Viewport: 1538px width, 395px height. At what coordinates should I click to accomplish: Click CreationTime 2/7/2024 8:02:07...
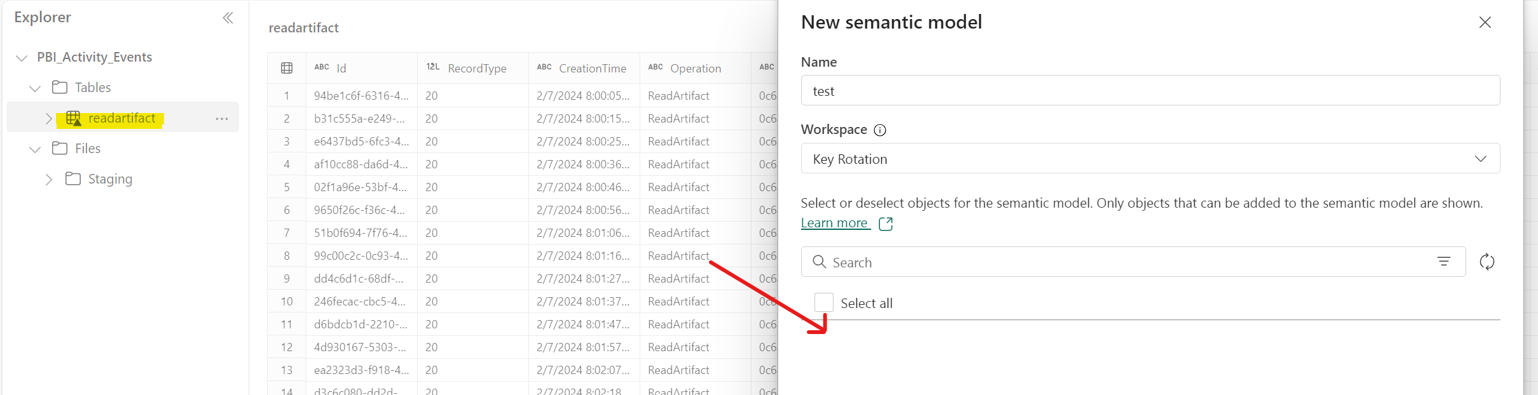click(x=584, y=370)
